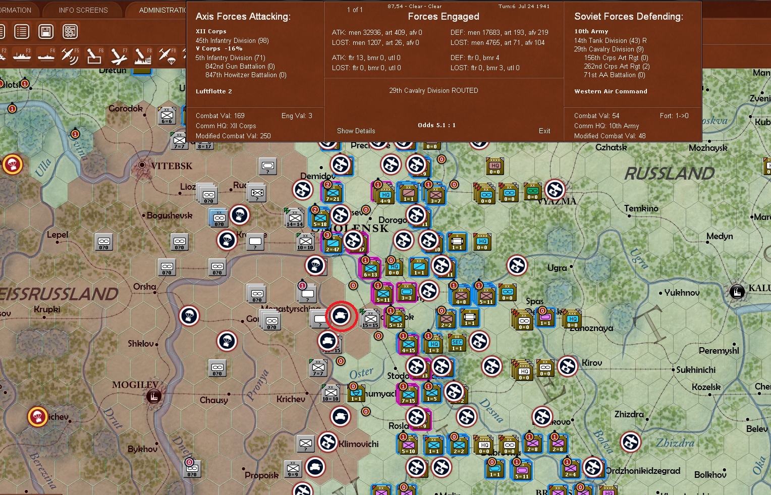The width and height of the screenshot is (771, 495).
Task: Click the XII Corps heading
Action: [x=211, y=31]
